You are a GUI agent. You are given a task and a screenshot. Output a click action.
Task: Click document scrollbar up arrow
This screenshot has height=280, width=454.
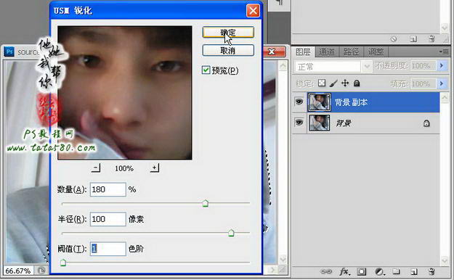coord(283,66)
